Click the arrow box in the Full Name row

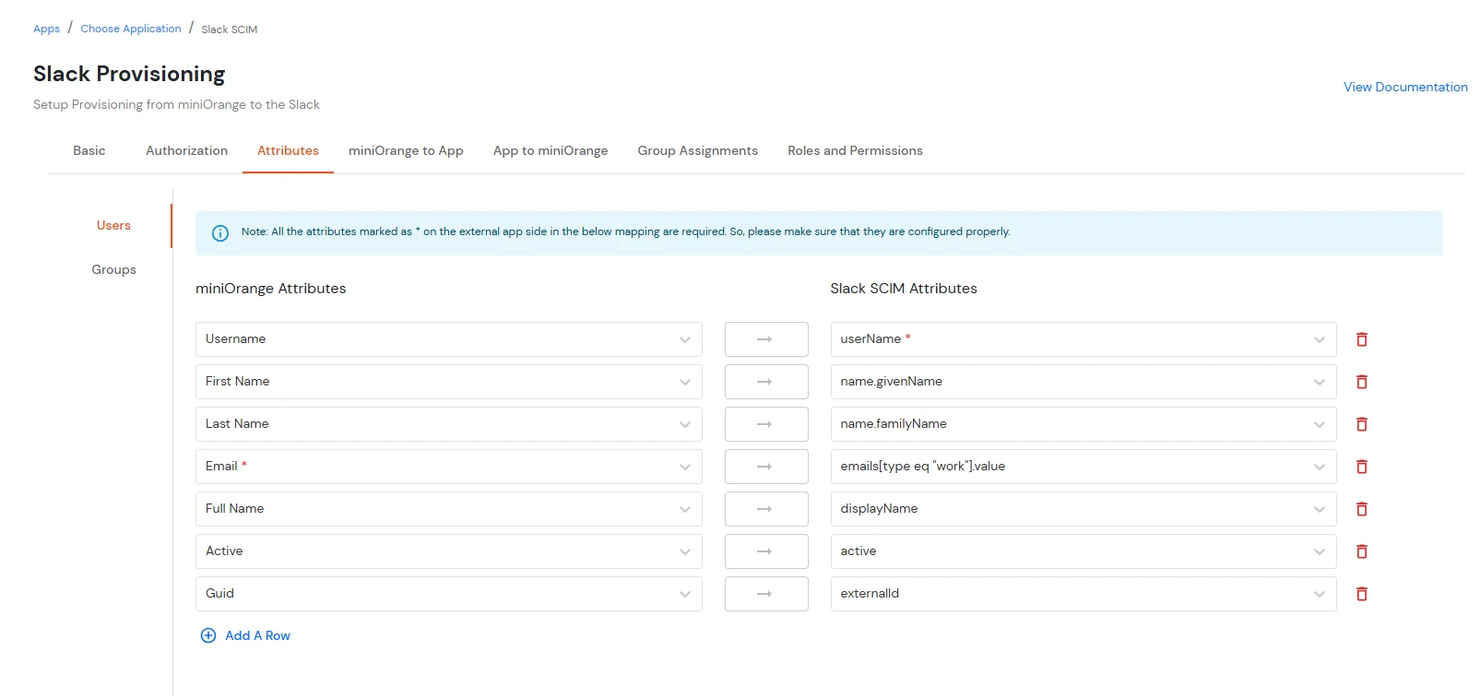pos(766,509)
